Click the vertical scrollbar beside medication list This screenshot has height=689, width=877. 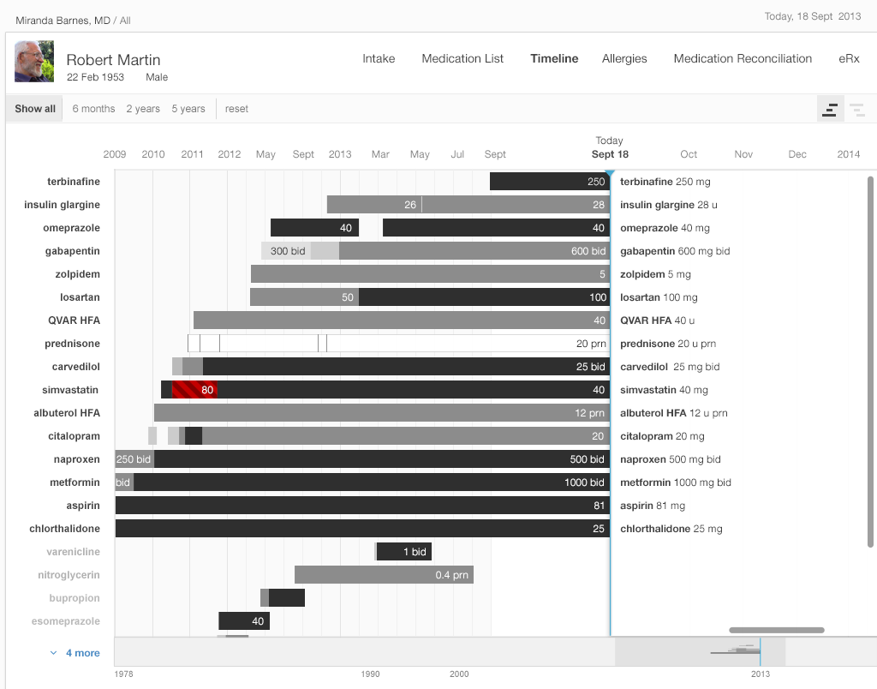[x=870, y=360]
